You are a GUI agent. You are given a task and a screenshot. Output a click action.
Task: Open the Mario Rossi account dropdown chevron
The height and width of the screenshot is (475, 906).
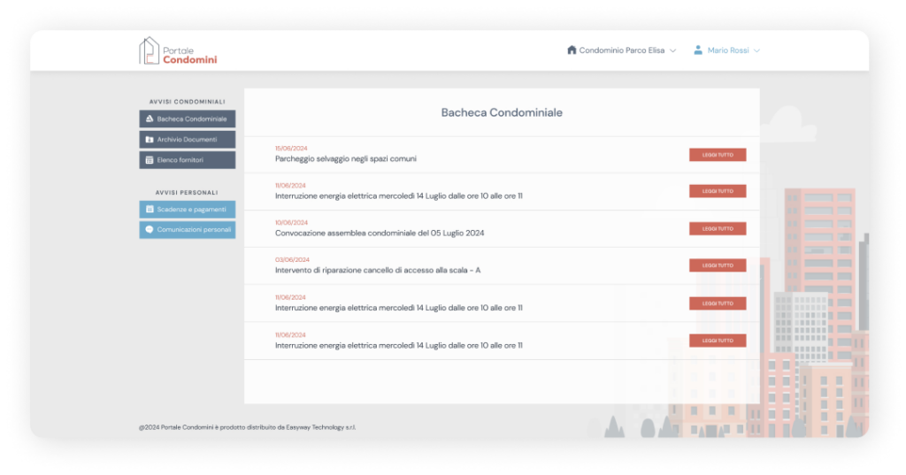(x=756, y=51)
